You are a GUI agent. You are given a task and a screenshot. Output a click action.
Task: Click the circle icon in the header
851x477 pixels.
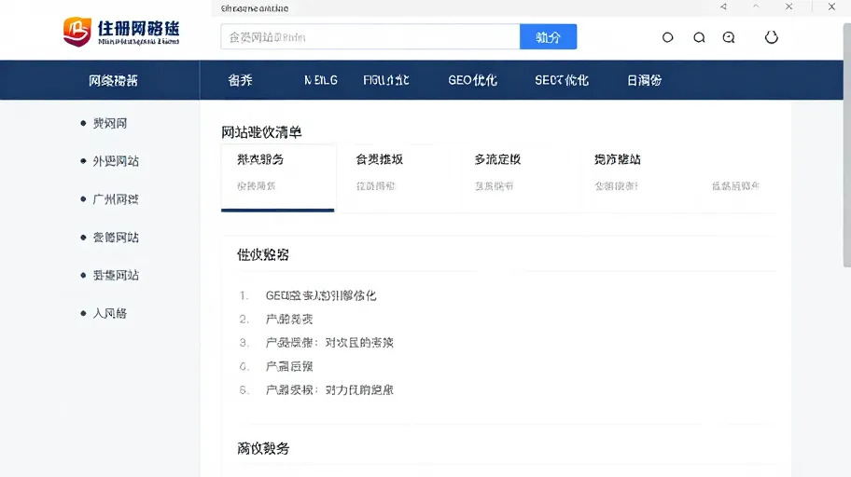tap(667, 37)
